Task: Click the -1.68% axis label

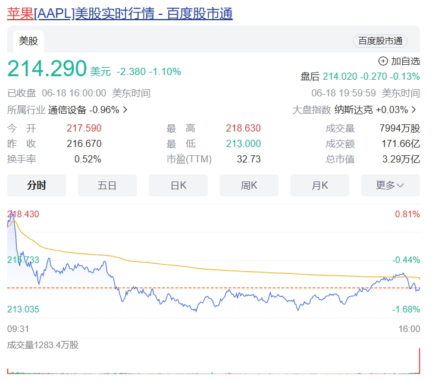Action: 406,309
